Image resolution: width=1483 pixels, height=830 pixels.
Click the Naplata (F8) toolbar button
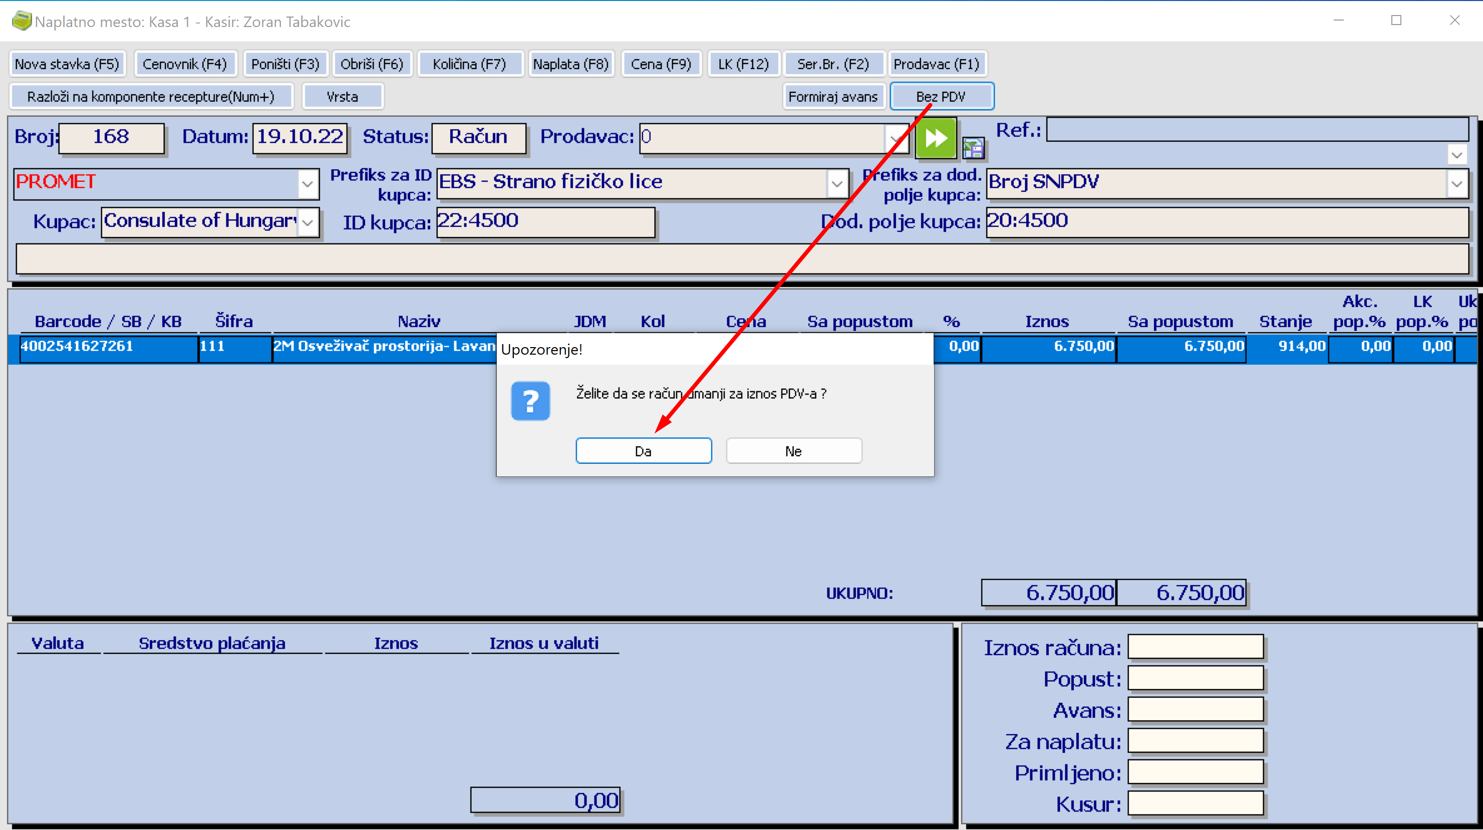point(570,64)
